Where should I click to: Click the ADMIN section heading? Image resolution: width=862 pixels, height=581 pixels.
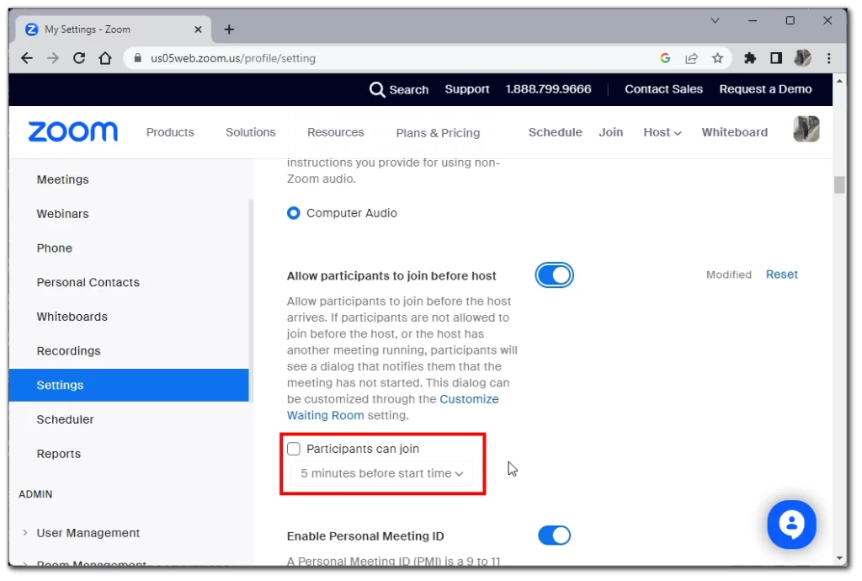35,494
